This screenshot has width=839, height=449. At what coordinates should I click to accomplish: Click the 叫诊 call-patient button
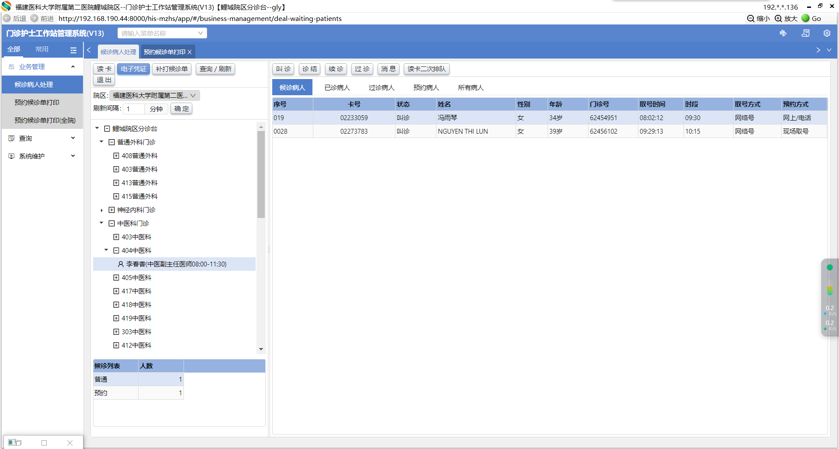(283, 69)
